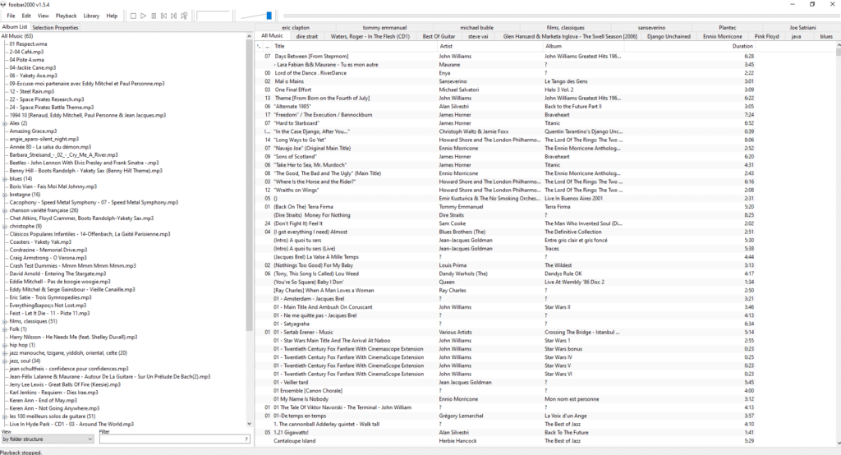Open the File menu
Image resolution: width=841 pixels, height=455 pixels.
tap(11, 16)
